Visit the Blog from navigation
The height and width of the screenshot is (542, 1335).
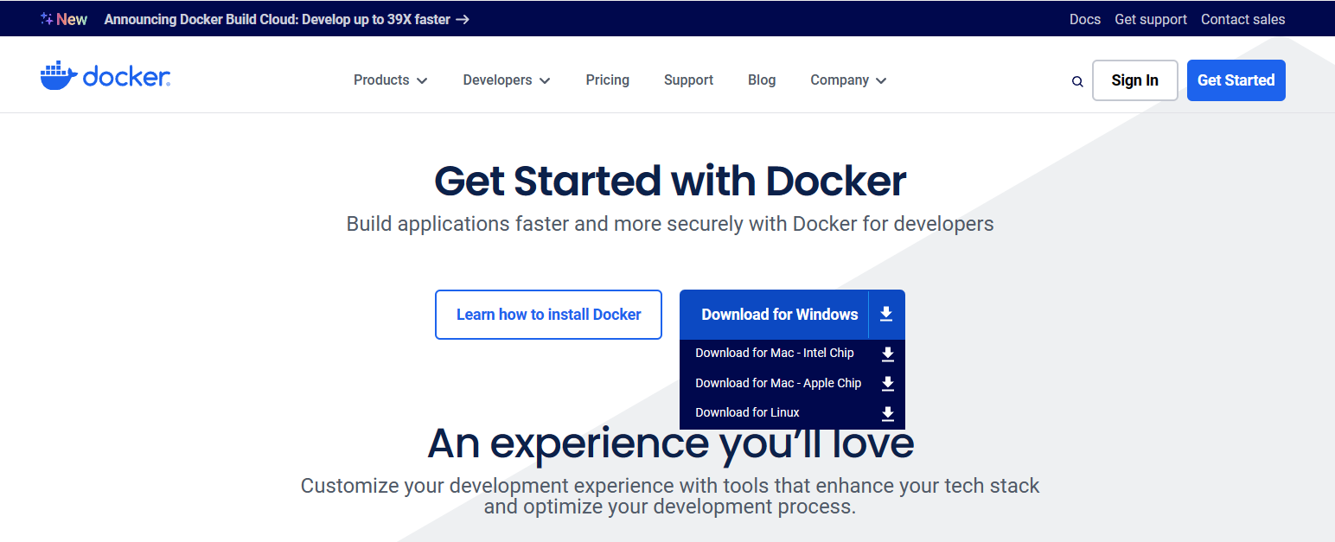click(x=762, y=80)
